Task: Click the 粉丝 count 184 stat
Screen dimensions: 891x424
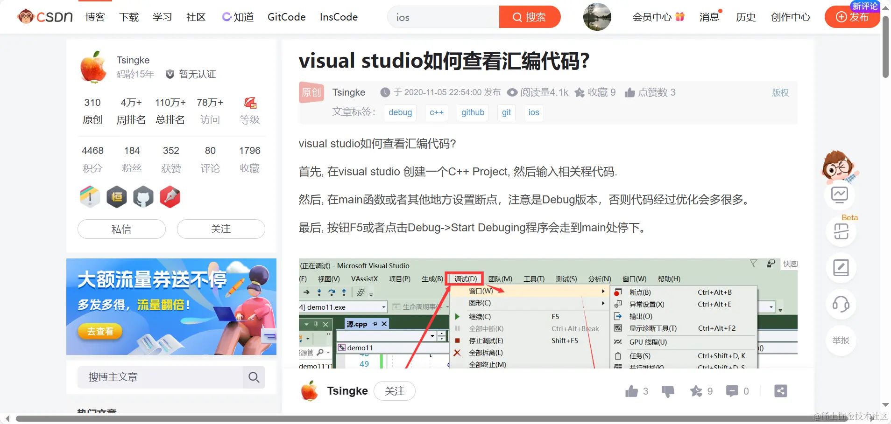Action: (132, 159)
